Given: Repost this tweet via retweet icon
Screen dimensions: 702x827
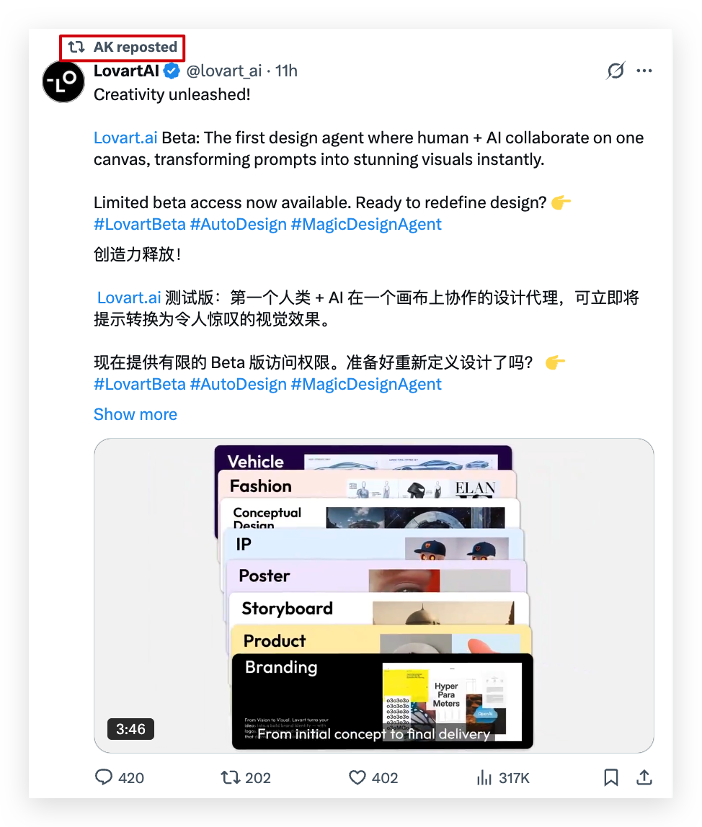Looking at the screenshot, I should coord(230,777).
